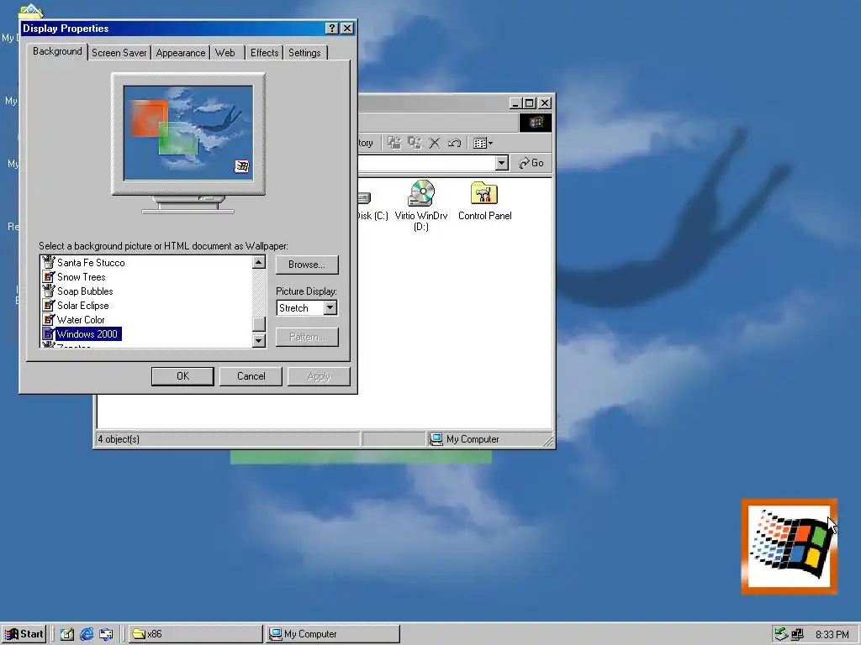
Task: Switch to the Appearance tab
Action: coord(180,53)
